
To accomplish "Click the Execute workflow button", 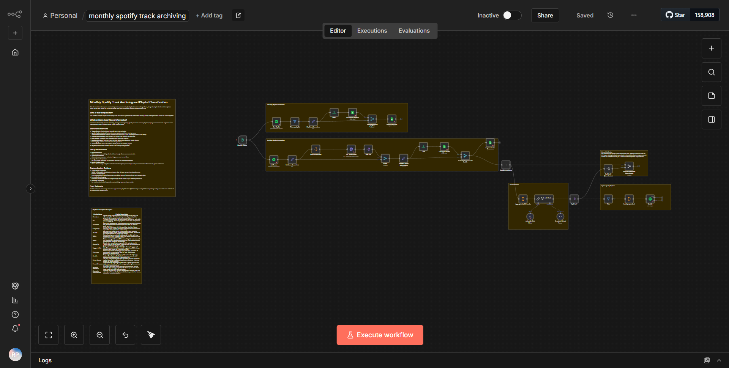I will pyautogui.click(x=380, y=335).
